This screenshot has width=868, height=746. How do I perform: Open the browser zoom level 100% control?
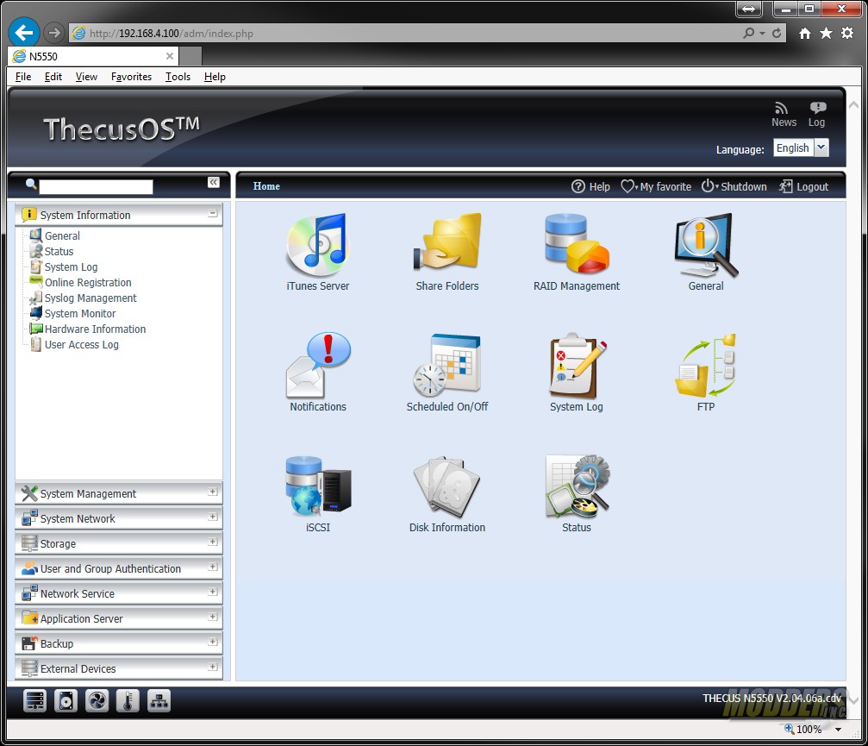pyautogui.click(x=813, y=730)
